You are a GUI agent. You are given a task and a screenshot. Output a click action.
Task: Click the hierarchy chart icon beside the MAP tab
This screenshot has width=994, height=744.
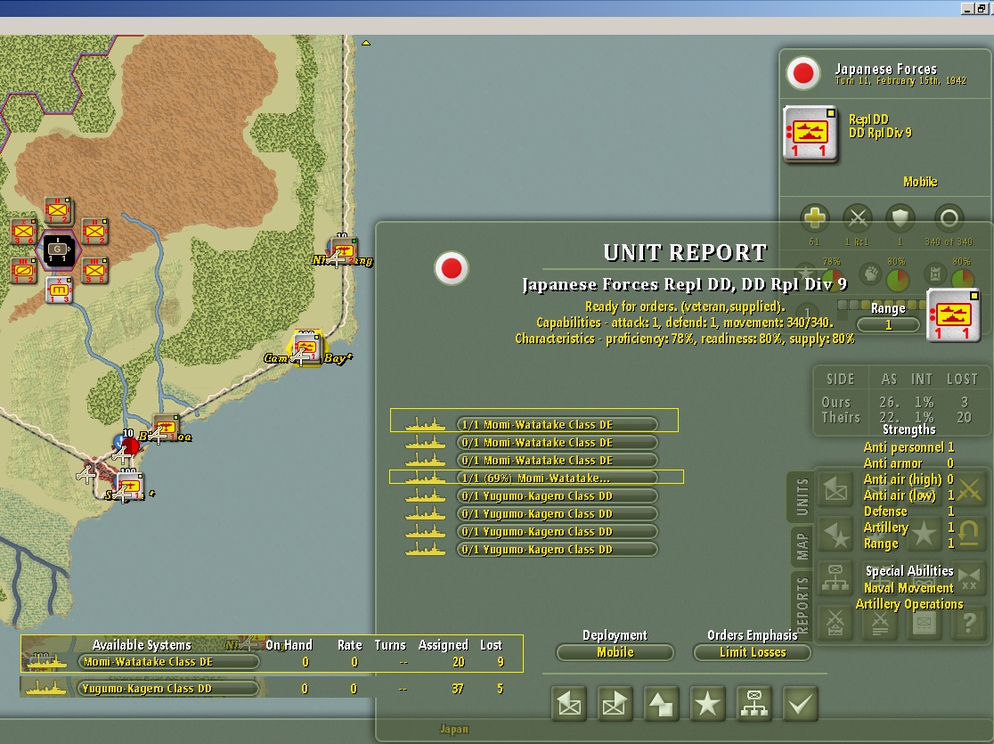[835, 578]
